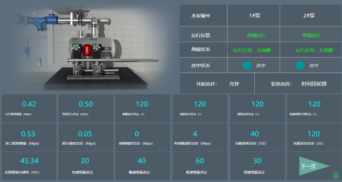Click the 1#泵 column header
Screen dimensions: 342x182
pyautogui.click(x=254, y=15)
